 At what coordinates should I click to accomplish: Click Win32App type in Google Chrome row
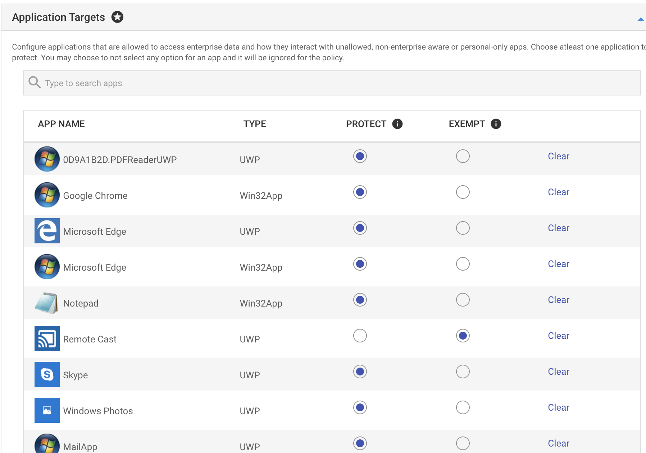261,196
